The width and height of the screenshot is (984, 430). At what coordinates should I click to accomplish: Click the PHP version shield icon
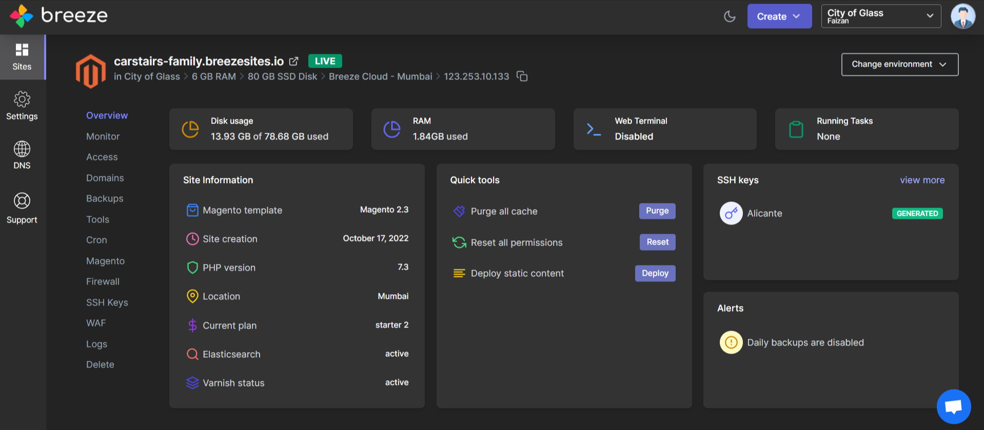click(x=192, y=268)
